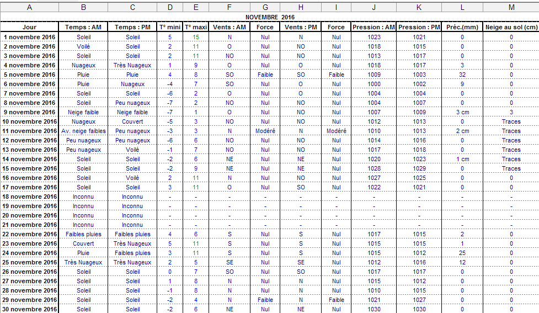Select the Vents : AM header cell
Image resolution: width=539 pixels, height=313 pixels.
(230, 27)
